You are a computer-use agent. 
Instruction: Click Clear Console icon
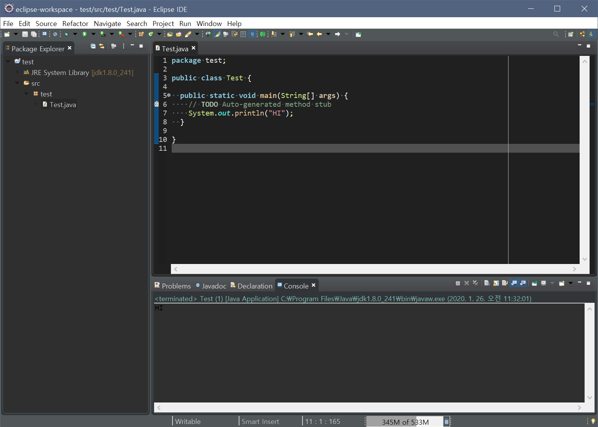tap(487, 283)
